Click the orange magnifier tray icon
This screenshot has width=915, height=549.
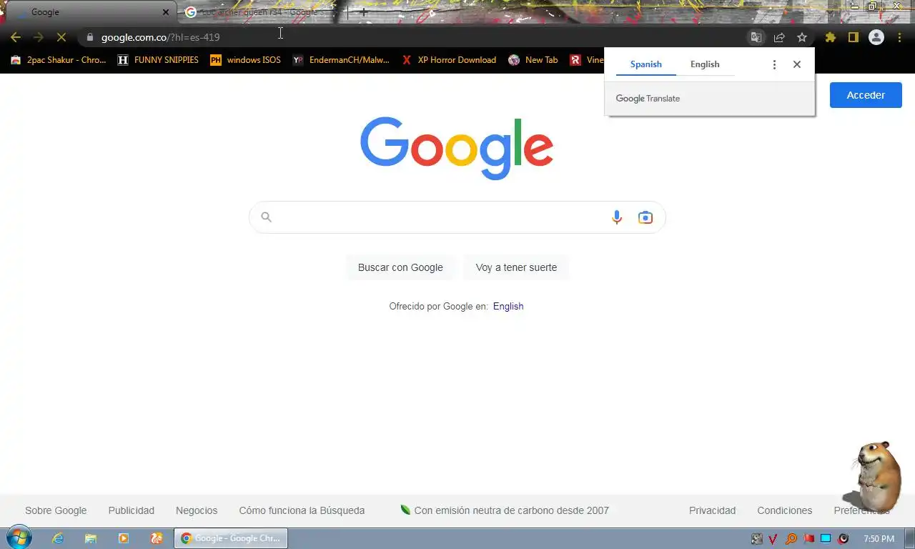(x=791, y=538)
